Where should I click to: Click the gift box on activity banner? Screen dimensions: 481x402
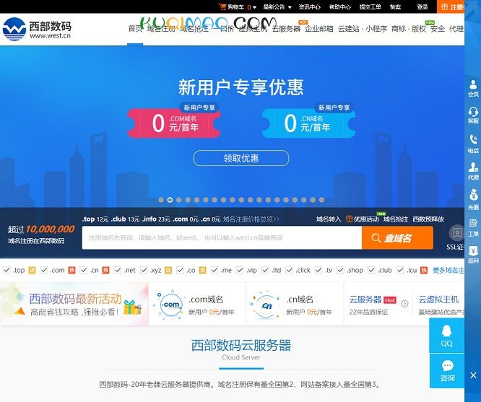(132, 307)
